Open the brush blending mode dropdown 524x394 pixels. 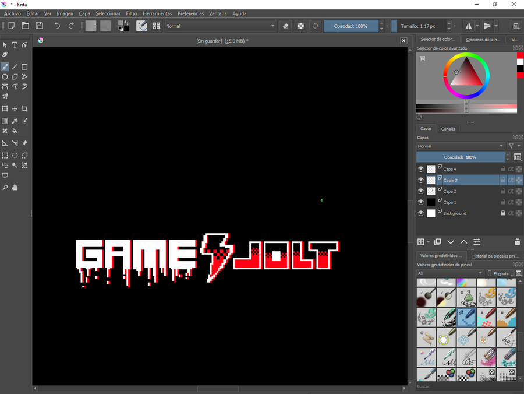221,26
